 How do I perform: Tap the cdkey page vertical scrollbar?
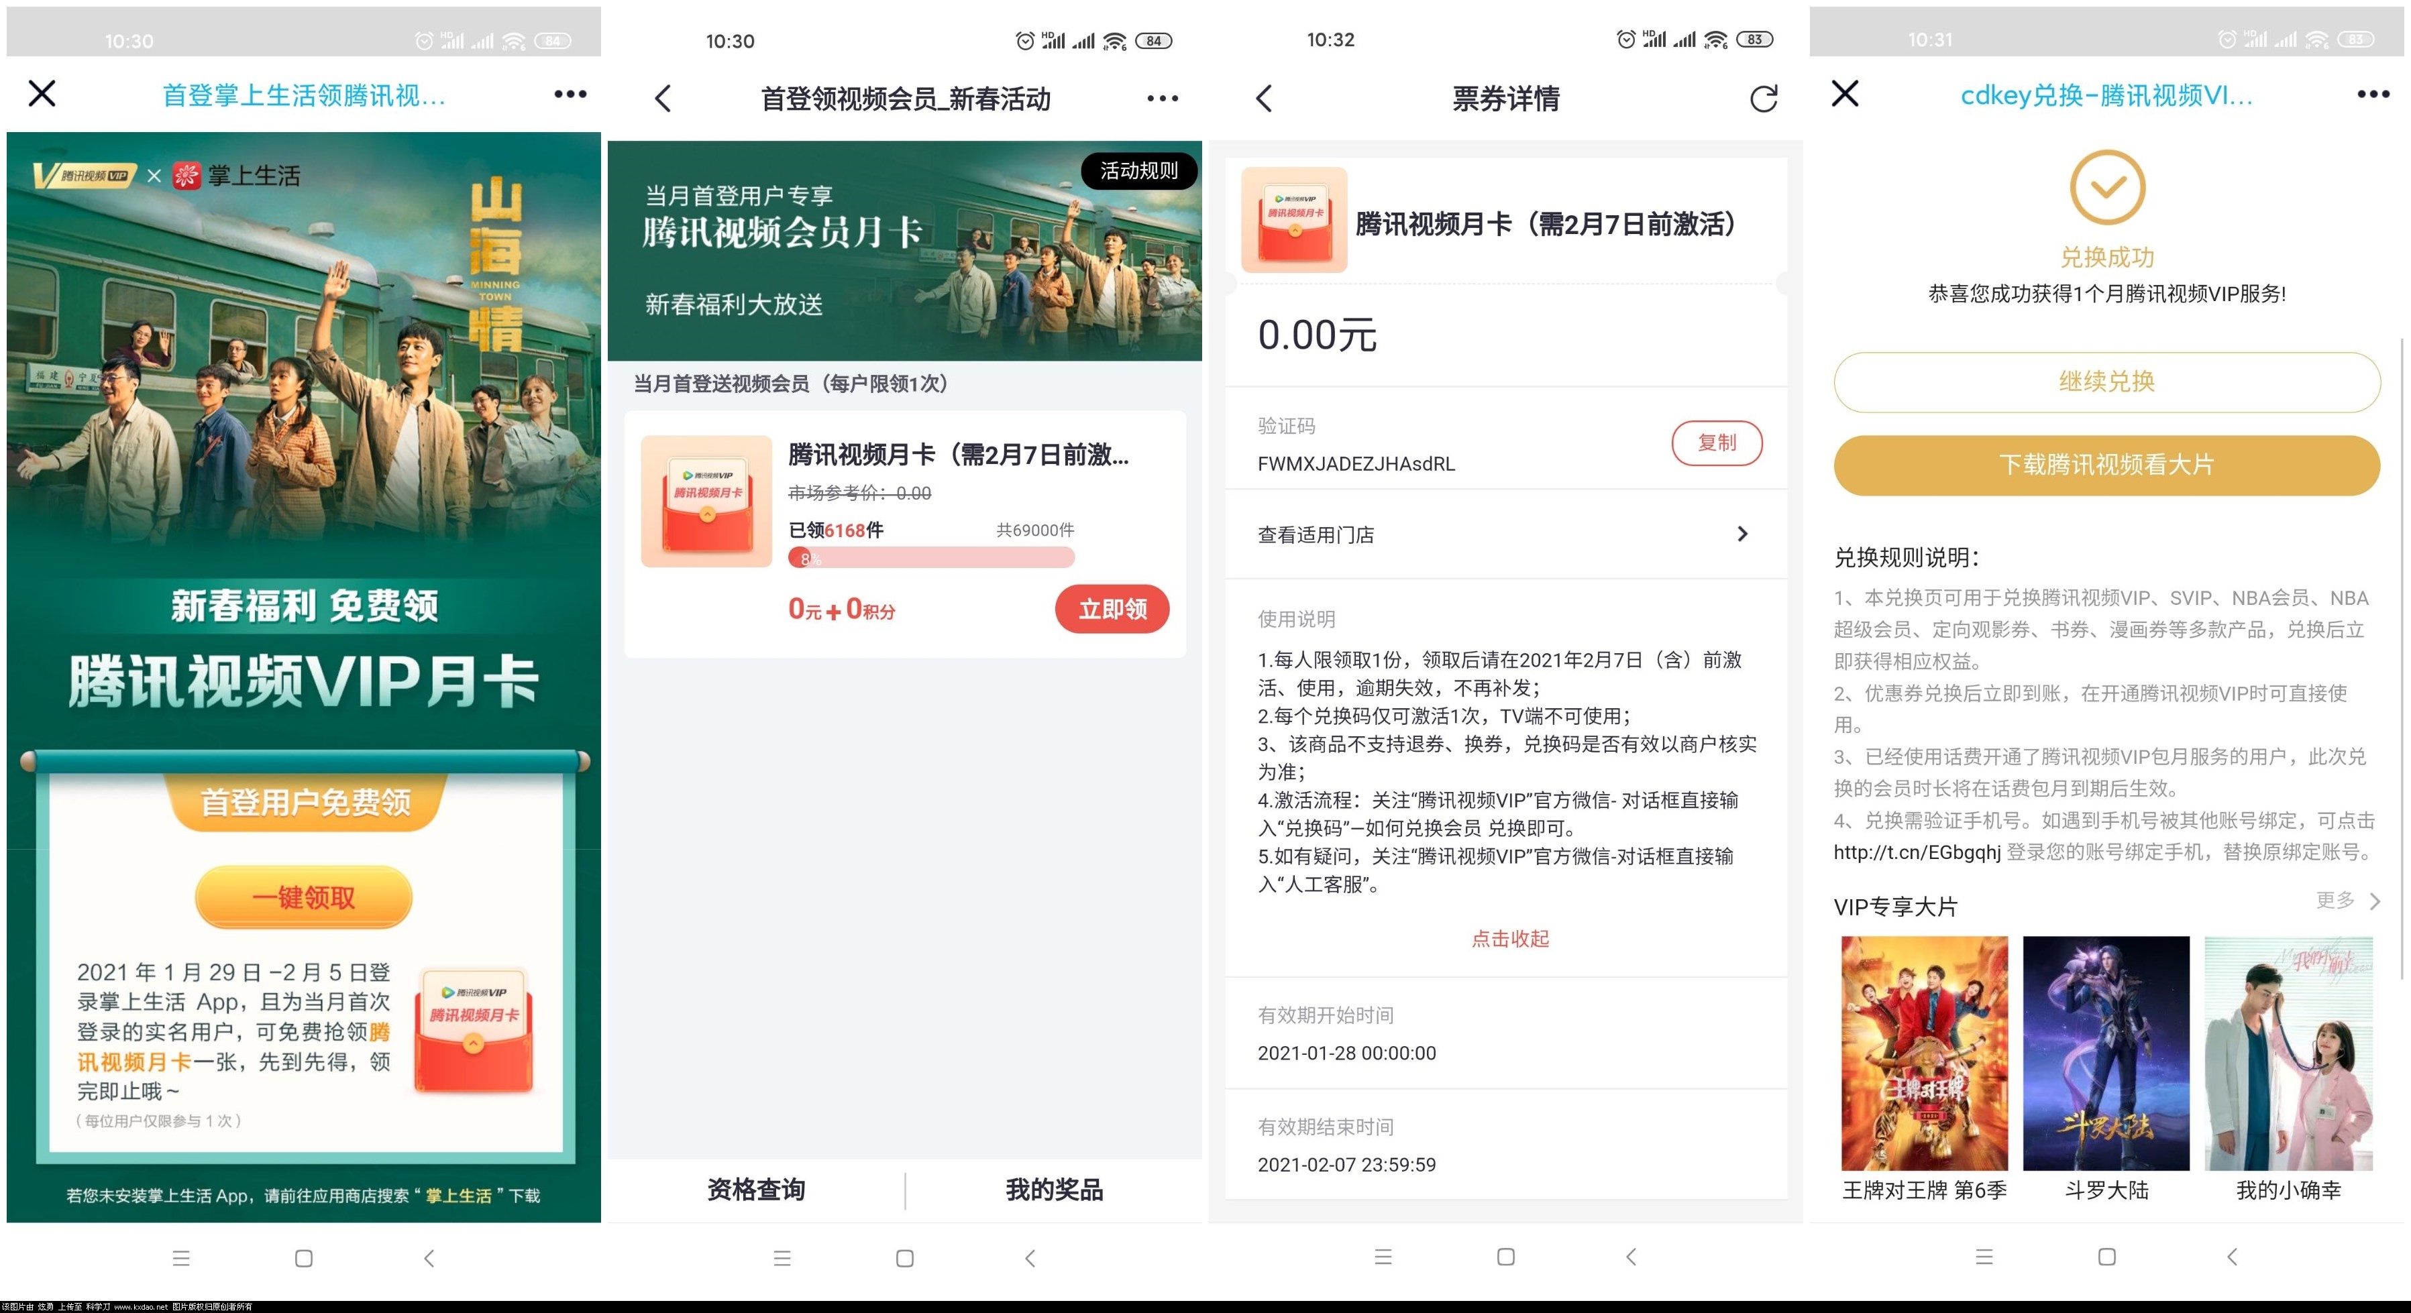tap(2401, 660)
